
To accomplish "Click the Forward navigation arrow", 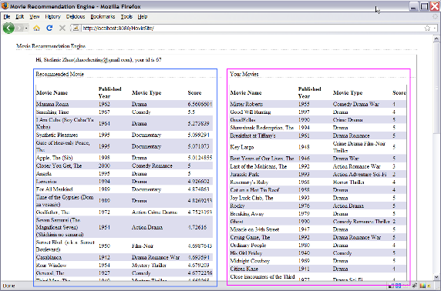I will (x=19, y=28).
